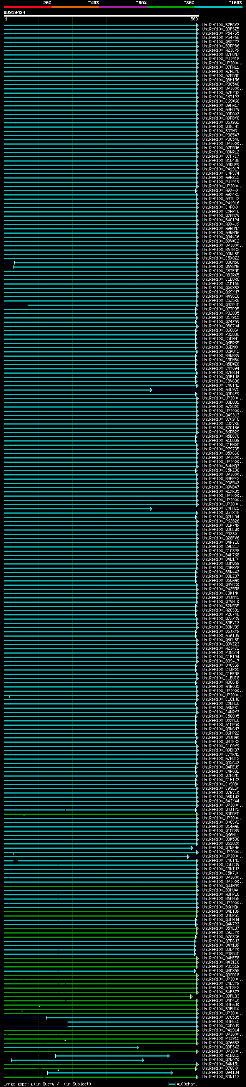
Task: Click the cyan ~100% legend segment
Action: (x=218, y=7)
